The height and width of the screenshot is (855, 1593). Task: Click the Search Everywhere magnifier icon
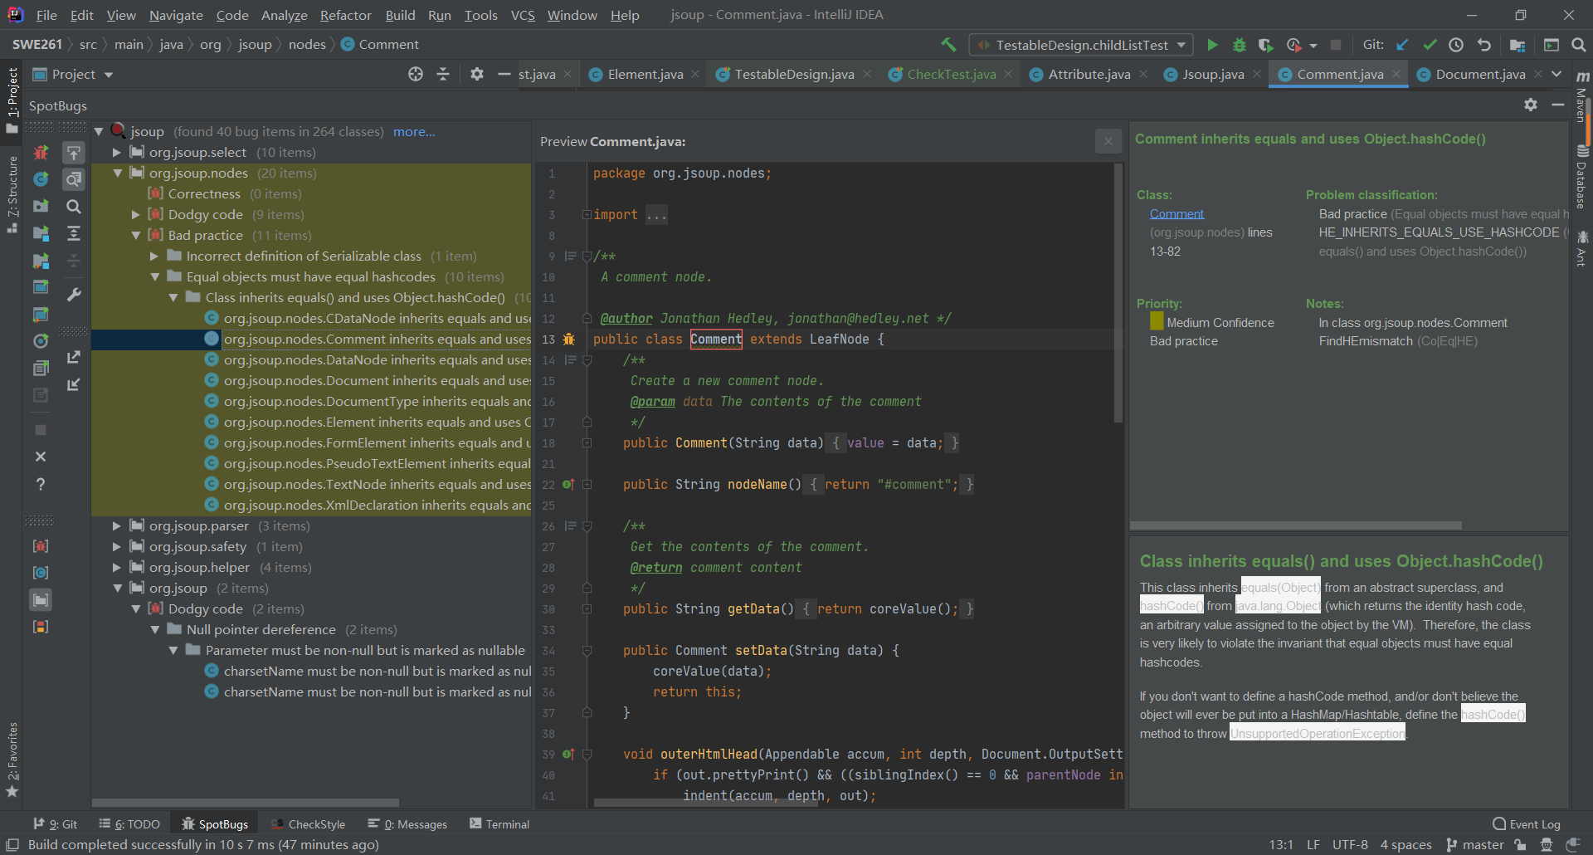pyautogui.click(x=1579, y=45)
